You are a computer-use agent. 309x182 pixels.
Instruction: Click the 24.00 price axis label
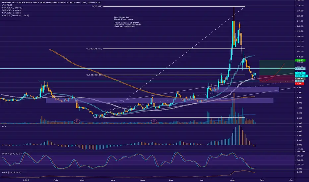point(300,6)
